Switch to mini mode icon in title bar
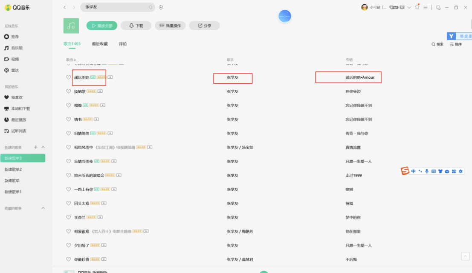The width and height of the screenshot is (472, 273). point(438,8)
